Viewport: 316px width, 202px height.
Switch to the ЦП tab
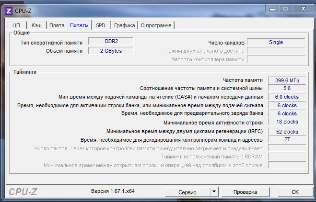click(x=16, y=25)
